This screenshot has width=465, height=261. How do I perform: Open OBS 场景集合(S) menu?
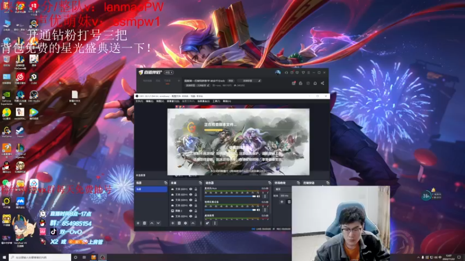click(203, 101)
